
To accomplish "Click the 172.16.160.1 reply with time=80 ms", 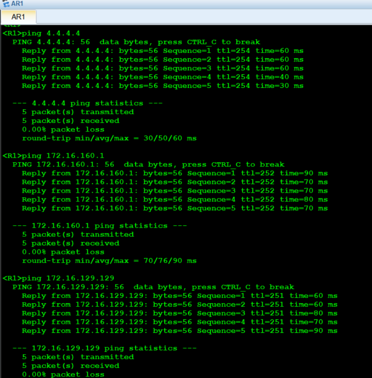I will [175, 199].
